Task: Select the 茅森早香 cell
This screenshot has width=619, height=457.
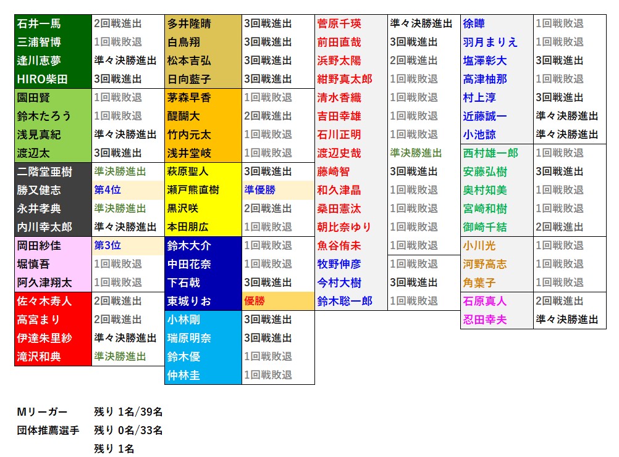Action: point(203,97)
